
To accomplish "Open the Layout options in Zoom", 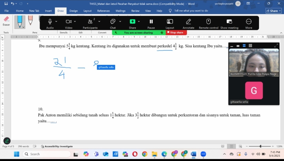I will pyautogui.click(x=170, y=22).
